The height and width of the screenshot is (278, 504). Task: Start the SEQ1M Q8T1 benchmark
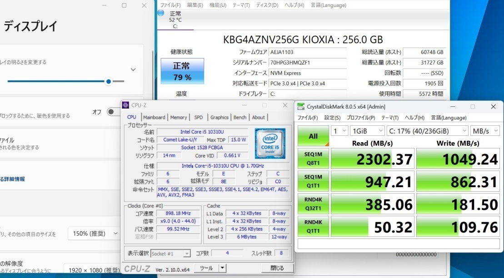click(x=313, y=158)
